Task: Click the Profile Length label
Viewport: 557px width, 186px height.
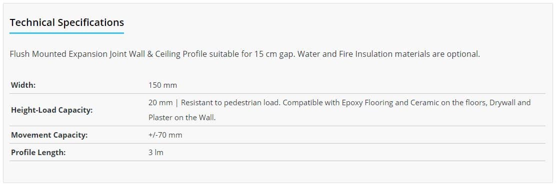Action: click(38, 153)
